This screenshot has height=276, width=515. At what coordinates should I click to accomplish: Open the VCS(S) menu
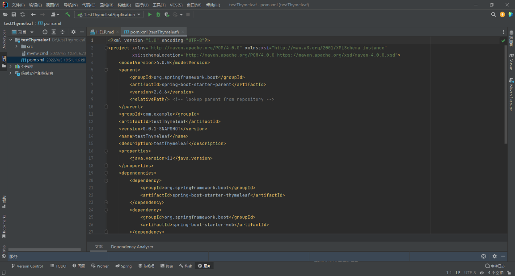point(176,5)
